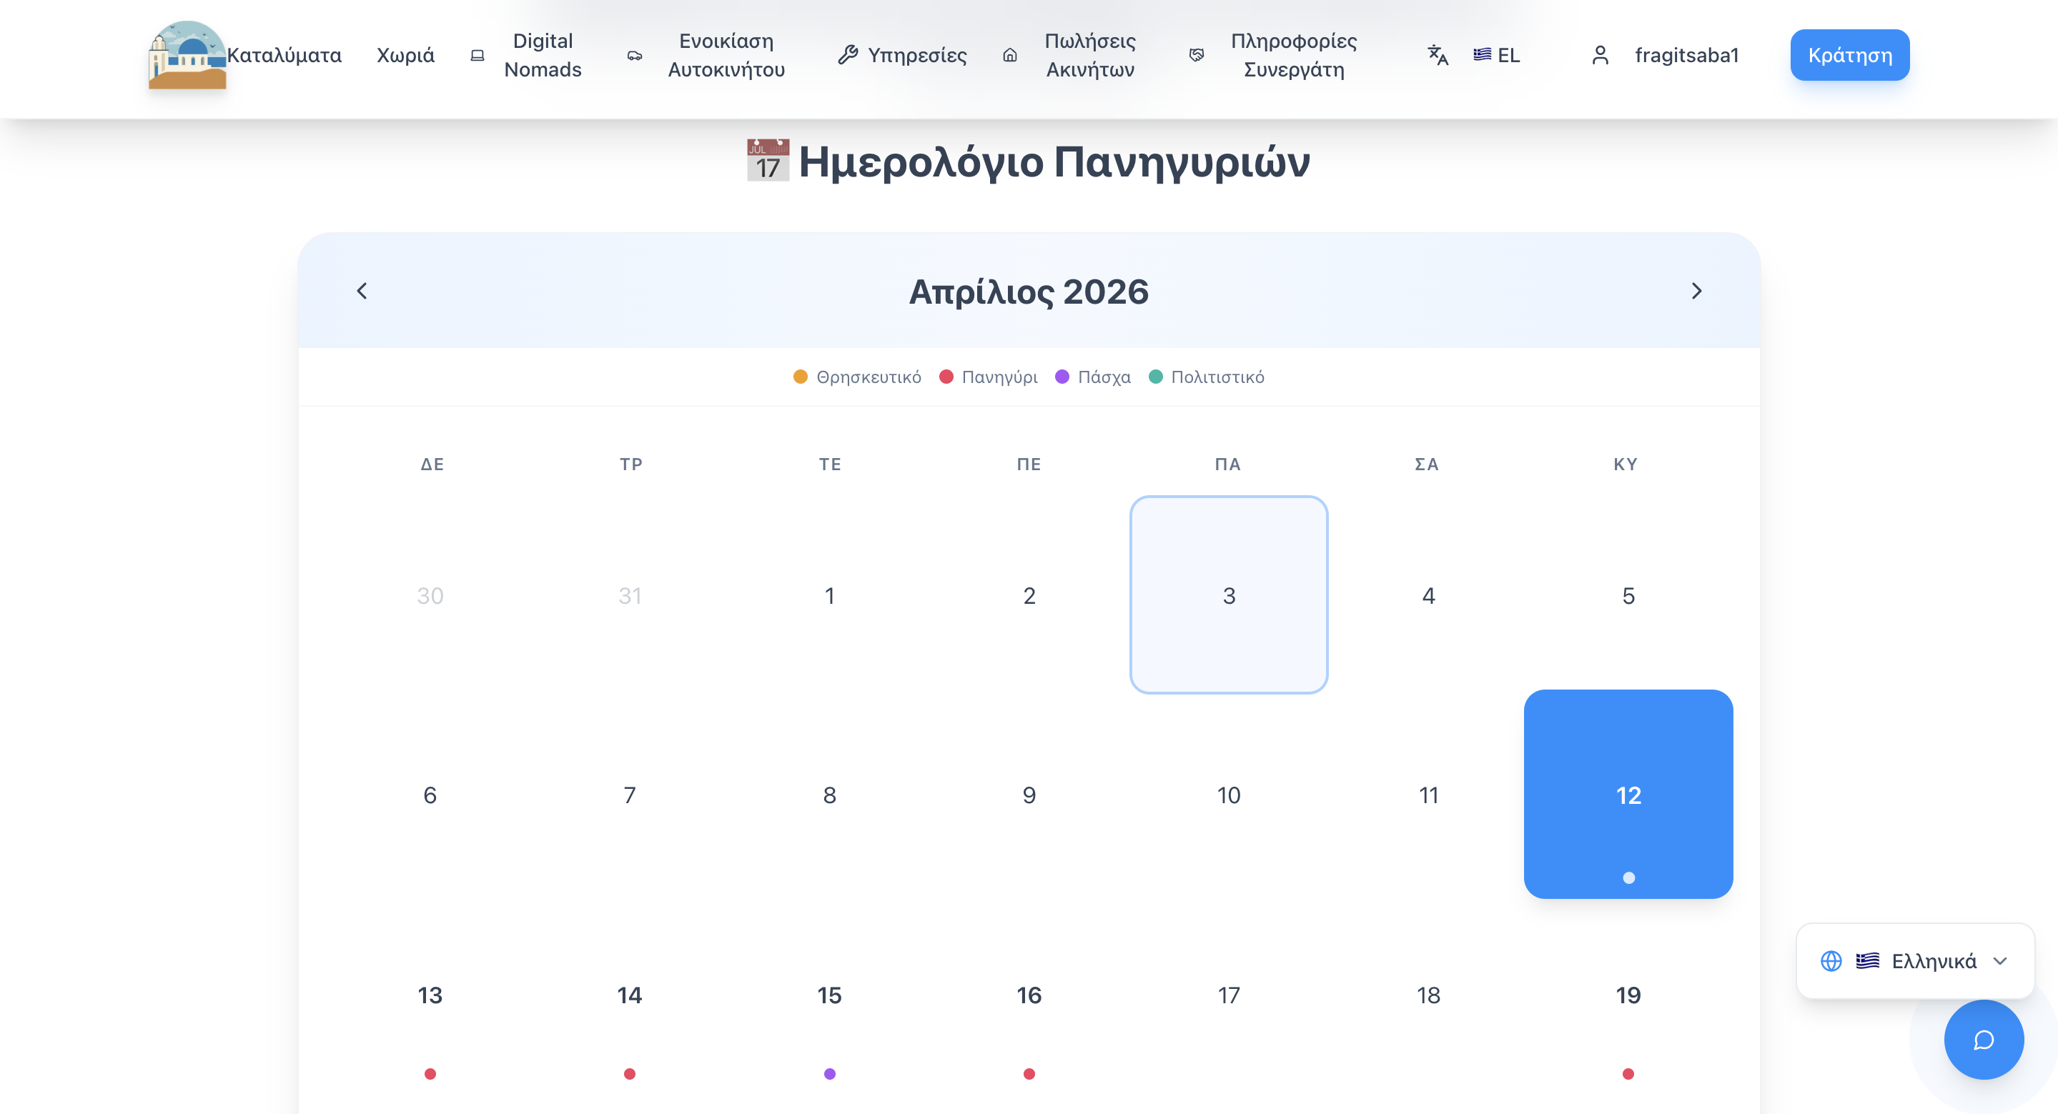The height and width of the screenshot is (1114, 2058).
Task: Open the Χωριά menu item
Action: pyautogui.click(x=405, y=54)
